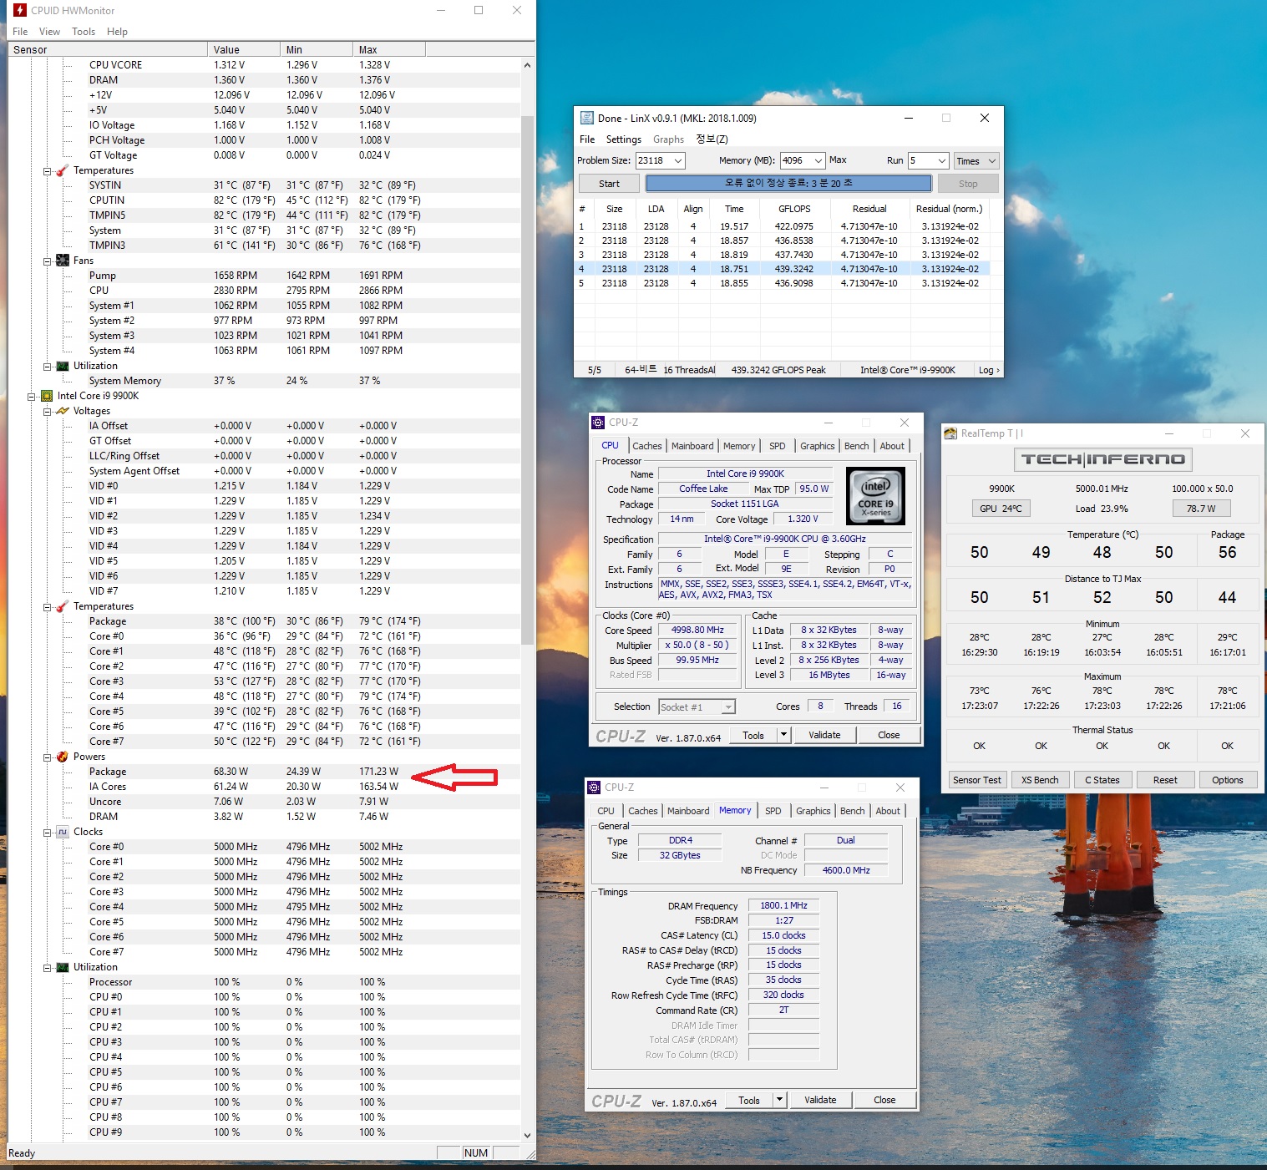Click the GPU 24°C button in RealTemp
This screenshot has width=1267, height=1170.
click(1001, 509)
